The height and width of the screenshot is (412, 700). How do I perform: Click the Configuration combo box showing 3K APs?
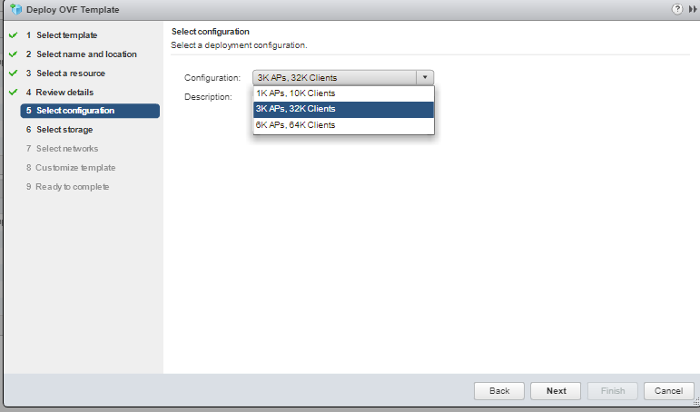coord(343,77)
